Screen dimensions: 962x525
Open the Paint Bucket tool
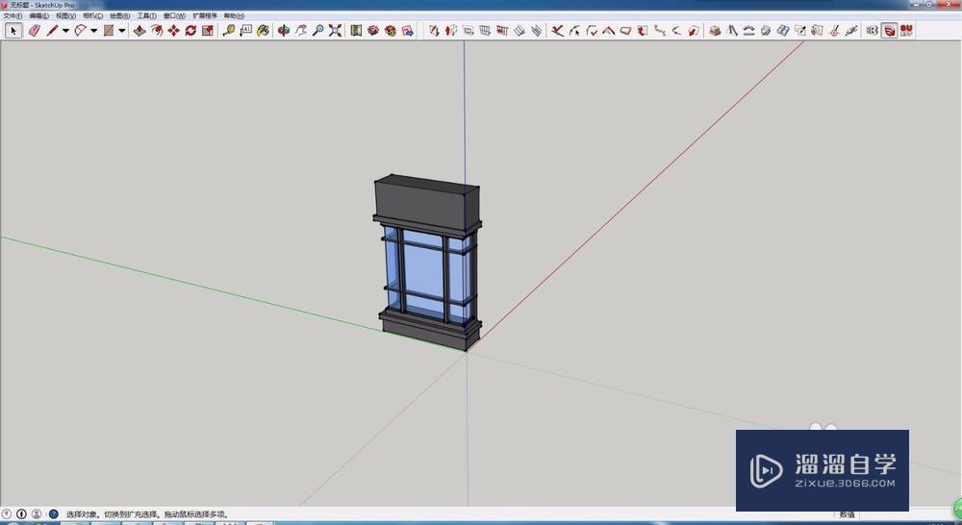coord(263,31)
